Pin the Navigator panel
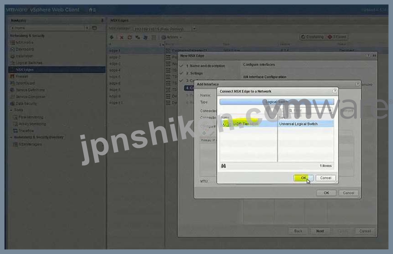 click(102, 20)
